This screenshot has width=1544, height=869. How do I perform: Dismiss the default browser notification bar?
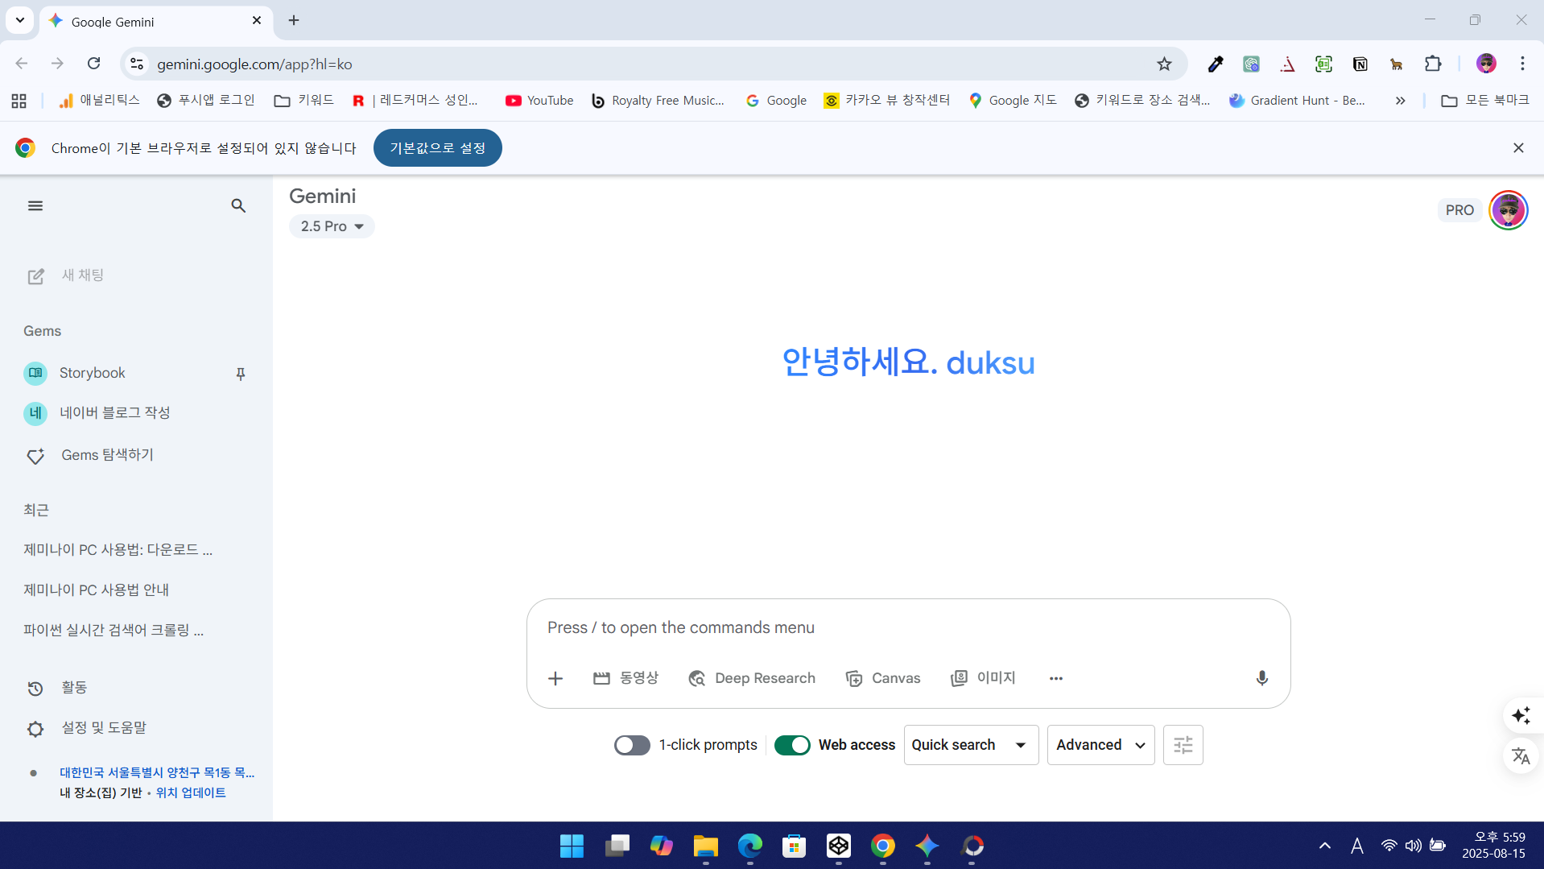(x=1517, y=148)
